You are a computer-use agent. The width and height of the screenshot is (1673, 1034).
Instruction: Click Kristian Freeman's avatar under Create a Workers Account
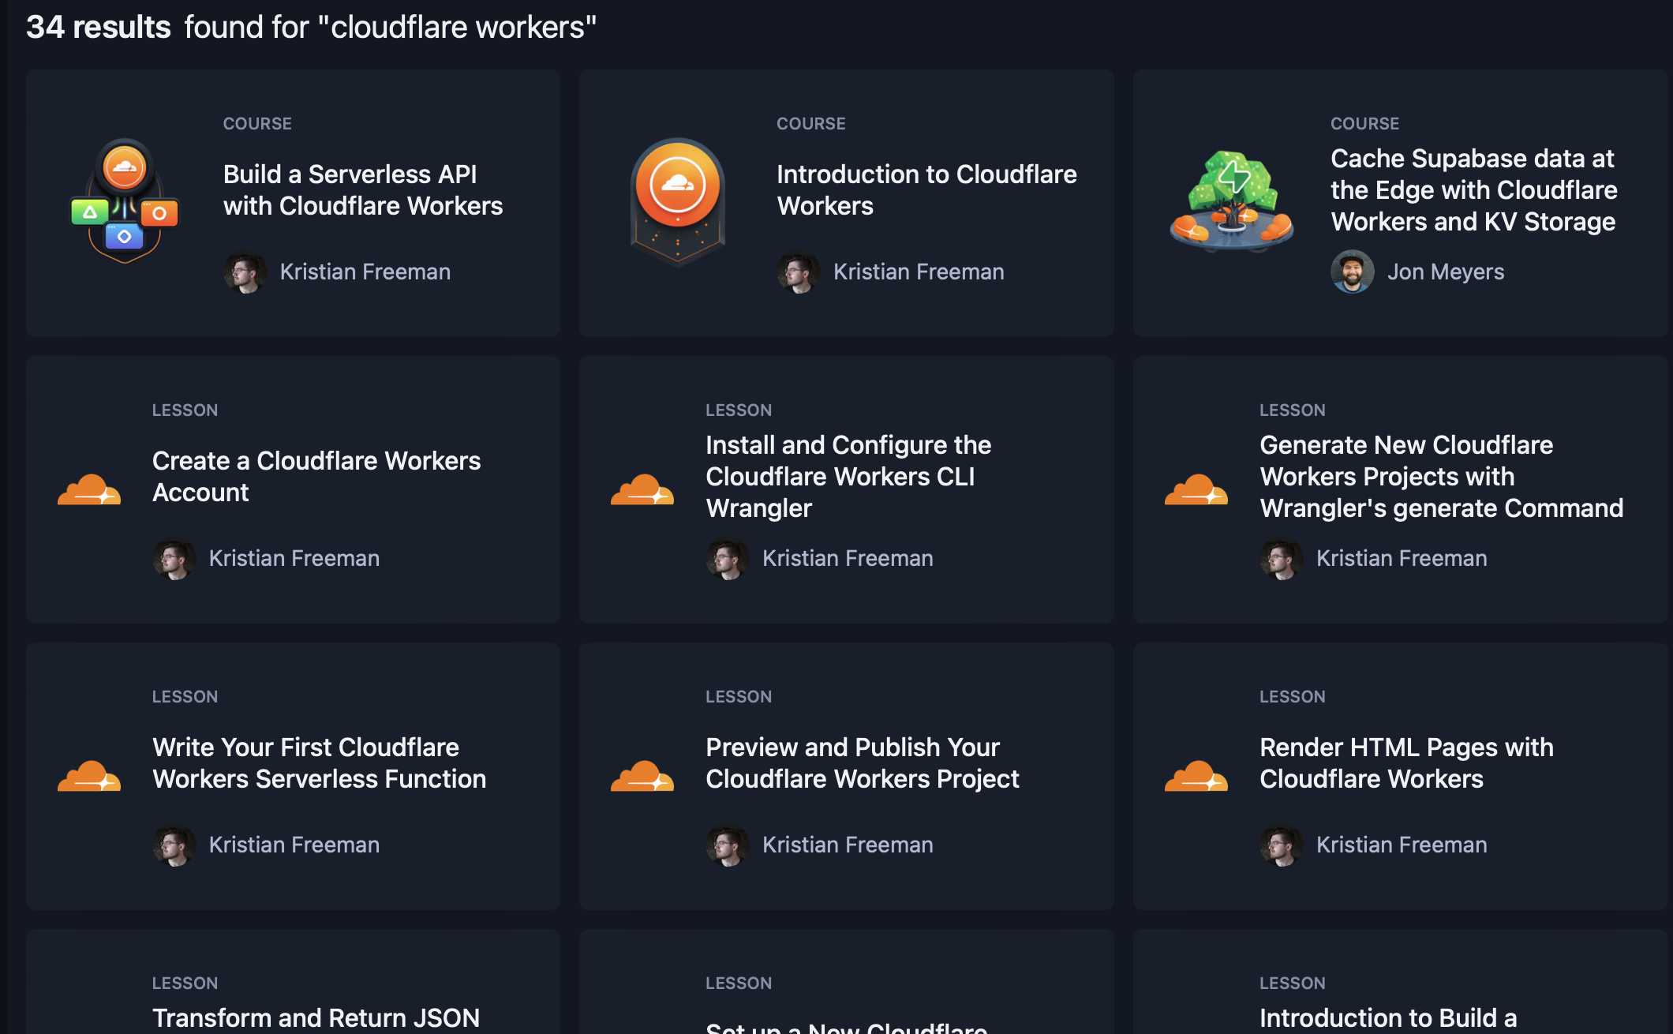[x=174, y=558]
